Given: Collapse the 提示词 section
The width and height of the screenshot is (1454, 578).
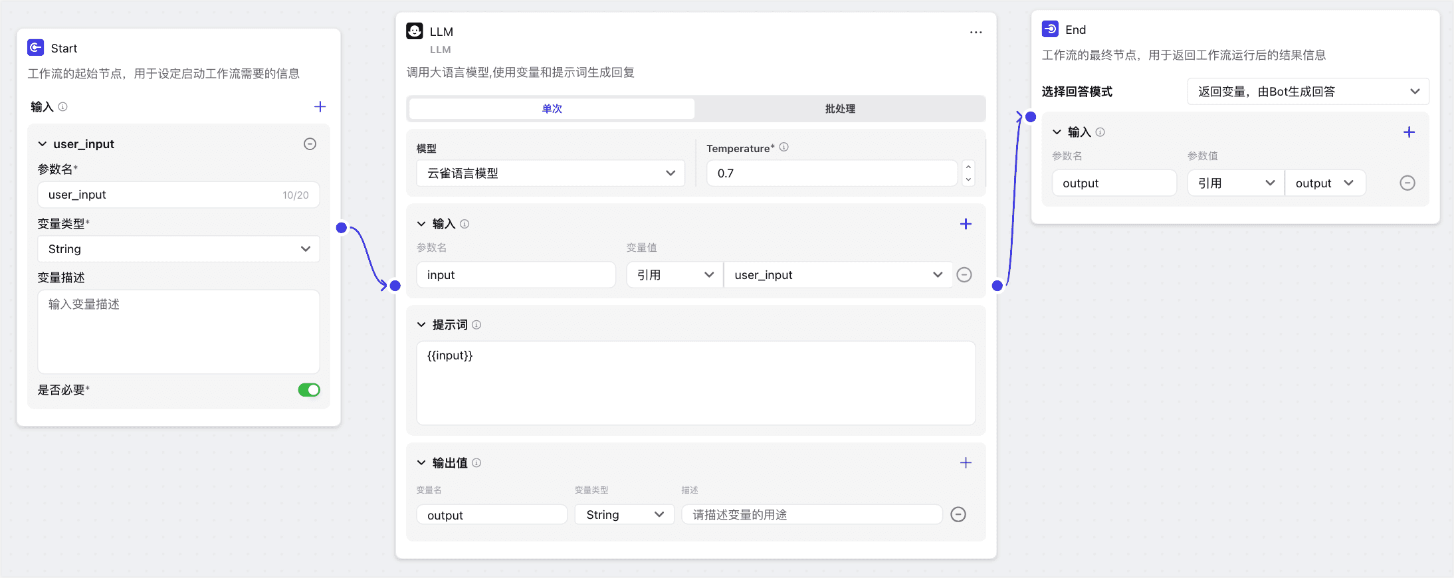Looking at the screenshot, I should (x=421, y=325).
